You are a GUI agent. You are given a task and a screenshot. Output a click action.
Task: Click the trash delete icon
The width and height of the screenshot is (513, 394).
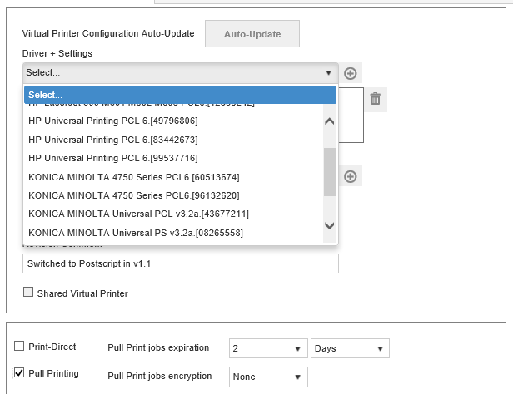click(x=375, y=99)
